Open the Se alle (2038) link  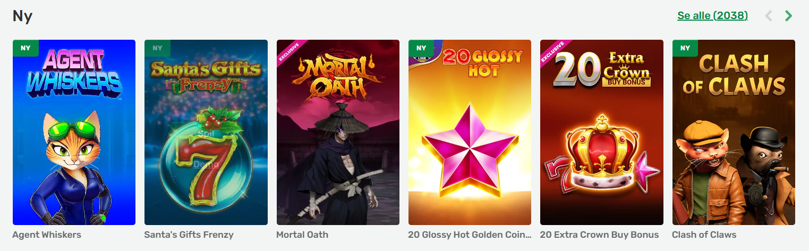tap(712, 16)
